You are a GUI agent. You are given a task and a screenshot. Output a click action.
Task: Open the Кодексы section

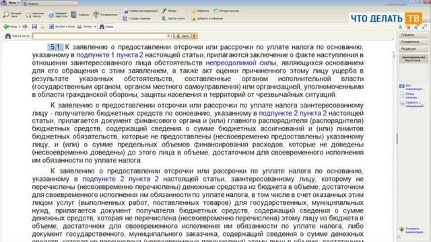pyautogui.click(x=80, y=15)
